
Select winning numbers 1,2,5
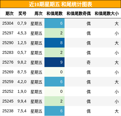click(x=22, y=43)
